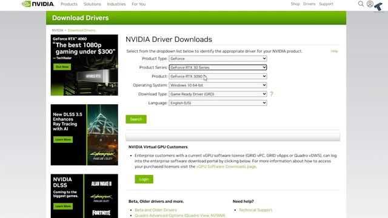Click 'Beta, Older drivers and more.' heading
Image resolution: width=388 pixels, height=218 pixels.
pyautogui.click(x=156, y=202)
